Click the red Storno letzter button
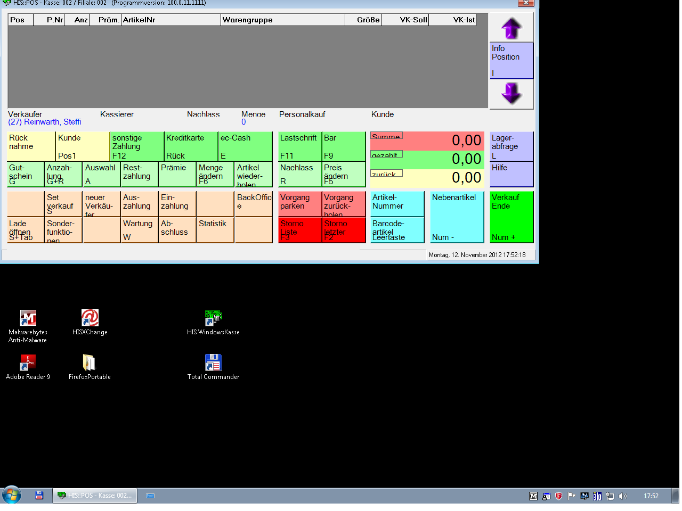 344,230
